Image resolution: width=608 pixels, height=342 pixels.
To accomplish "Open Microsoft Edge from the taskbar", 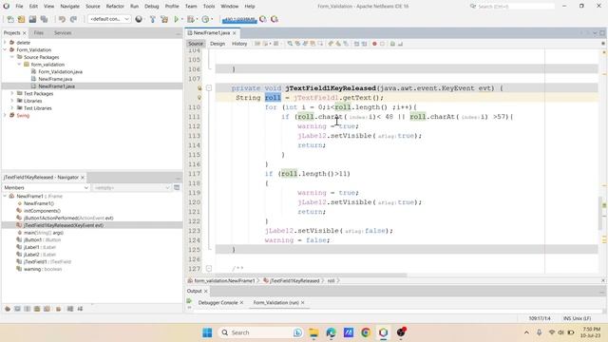I will click(x=331, y=332).
